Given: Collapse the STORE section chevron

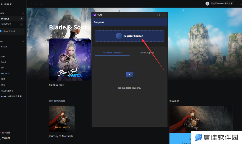Looking at the screenshot, I should pos(23,41).
